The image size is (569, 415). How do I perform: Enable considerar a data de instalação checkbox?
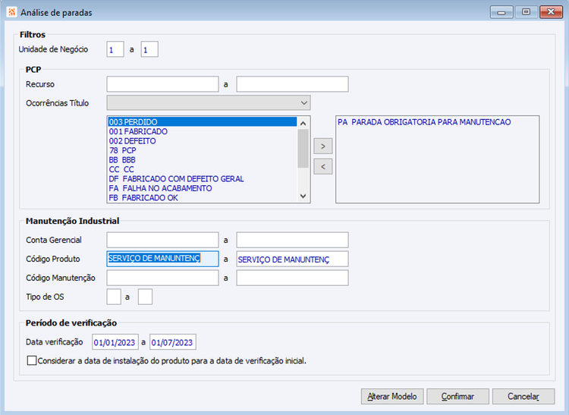[32, 360]
